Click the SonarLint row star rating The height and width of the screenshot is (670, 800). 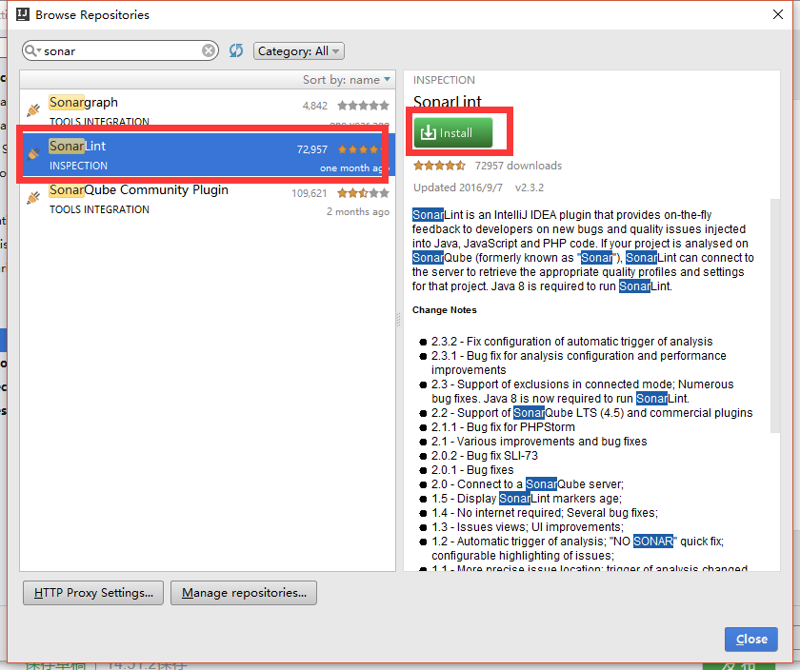tap(359, 149)
